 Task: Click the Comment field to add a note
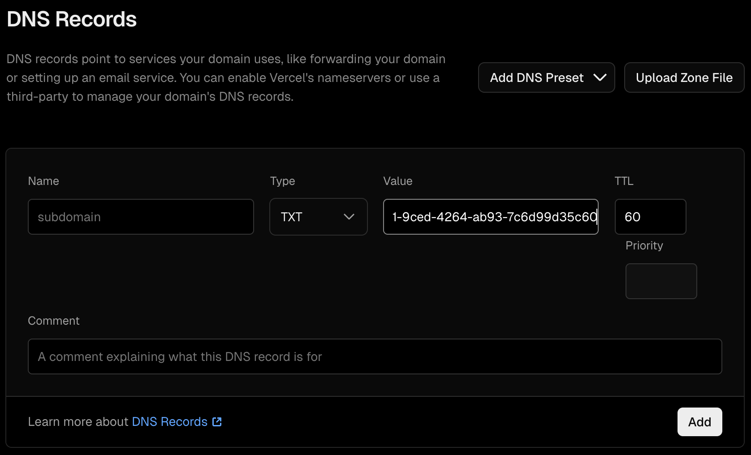click(x=375, y=356)
